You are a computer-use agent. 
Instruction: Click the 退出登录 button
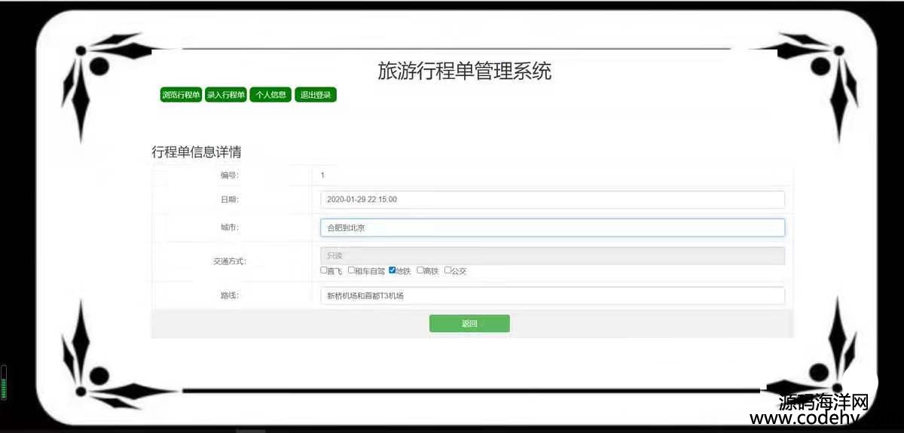316,95
